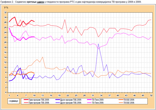Viewport: 156px width, 110px height.
Task: Click x-axis week label 49
Action: 143,95
